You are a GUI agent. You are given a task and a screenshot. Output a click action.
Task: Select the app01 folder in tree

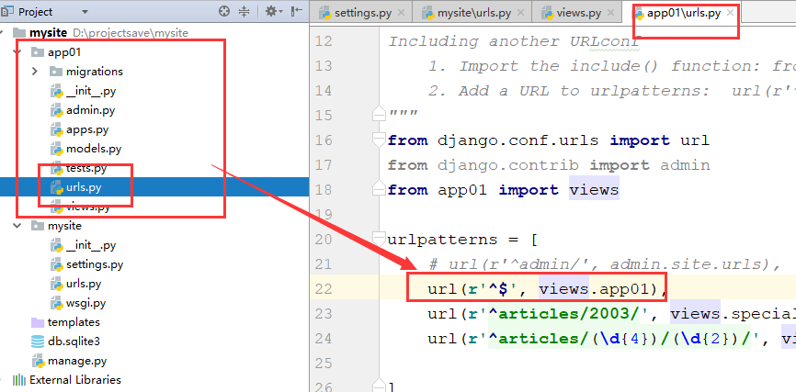tap(64, 52)
